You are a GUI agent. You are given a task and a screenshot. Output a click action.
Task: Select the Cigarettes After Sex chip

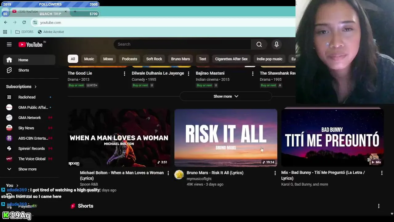(231, 59)
